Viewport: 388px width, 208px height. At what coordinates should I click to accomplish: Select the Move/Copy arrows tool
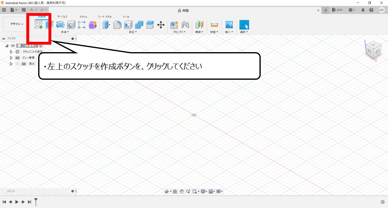pos(161,25)
